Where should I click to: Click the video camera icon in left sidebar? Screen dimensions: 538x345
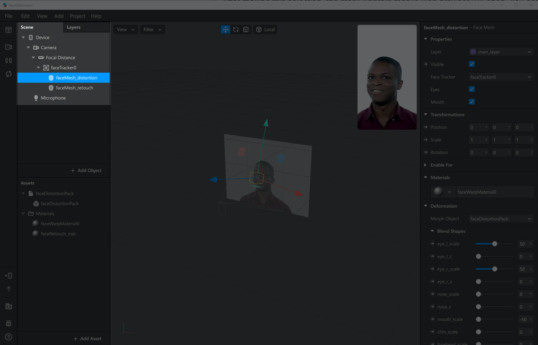pos(9,47)
